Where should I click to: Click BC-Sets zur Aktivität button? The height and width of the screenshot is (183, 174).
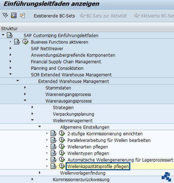click(x=103, y=16)
